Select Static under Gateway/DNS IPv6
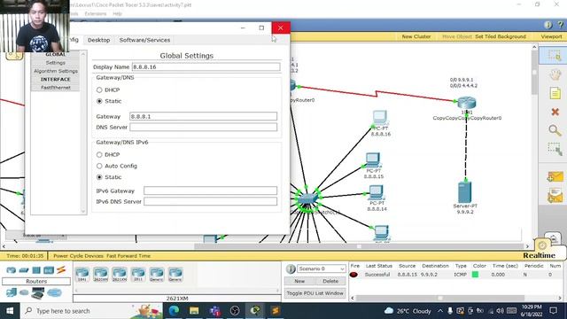The height and width of the screenshot is (319, 567). click(99, 177)
